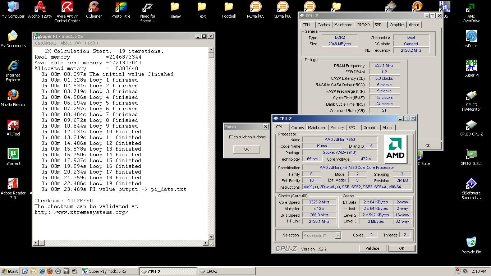
Task: Open My Documents desktop icon
Action: pos(13,39)
